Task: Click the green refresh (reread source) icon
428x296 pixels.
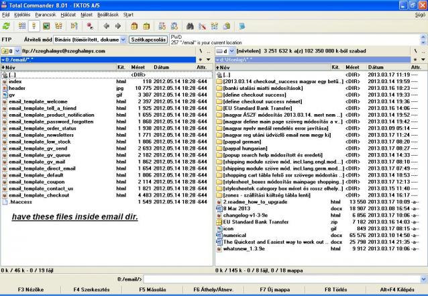Action: 6,26
